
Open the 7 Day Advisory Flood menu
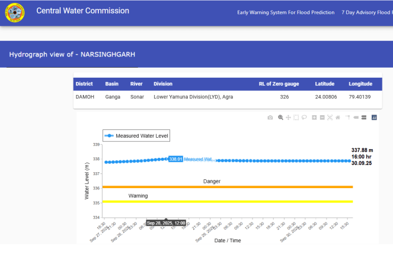(x=367, y=12)
